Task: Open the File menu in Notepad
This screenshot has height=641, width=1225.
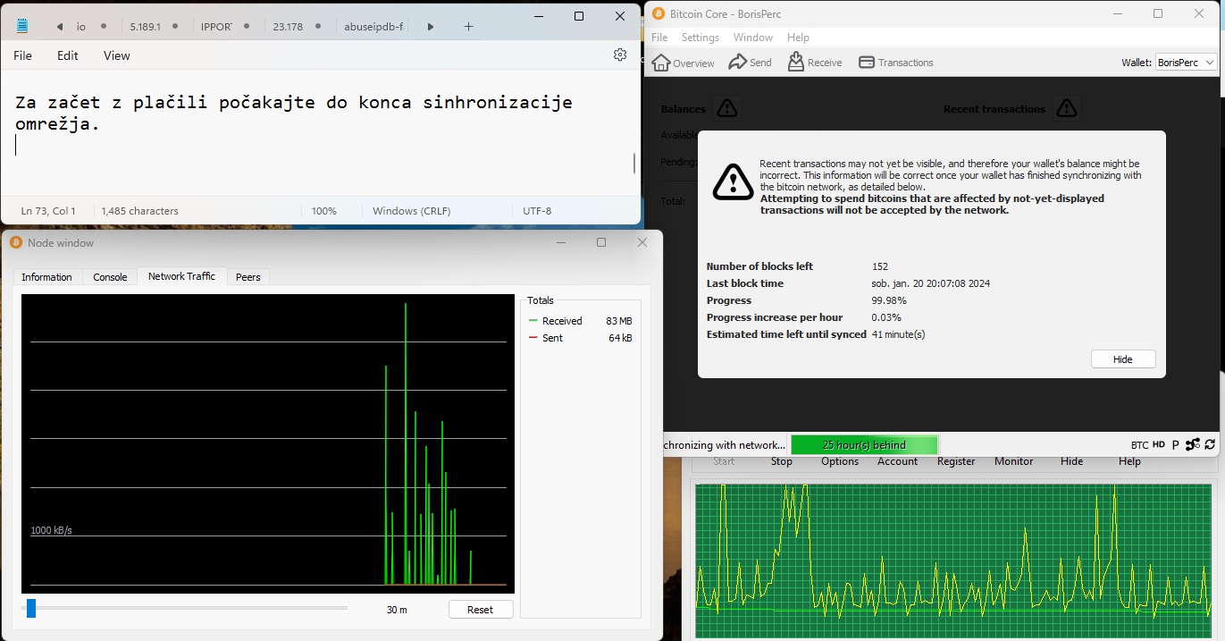Action: (x=22, y=55)
